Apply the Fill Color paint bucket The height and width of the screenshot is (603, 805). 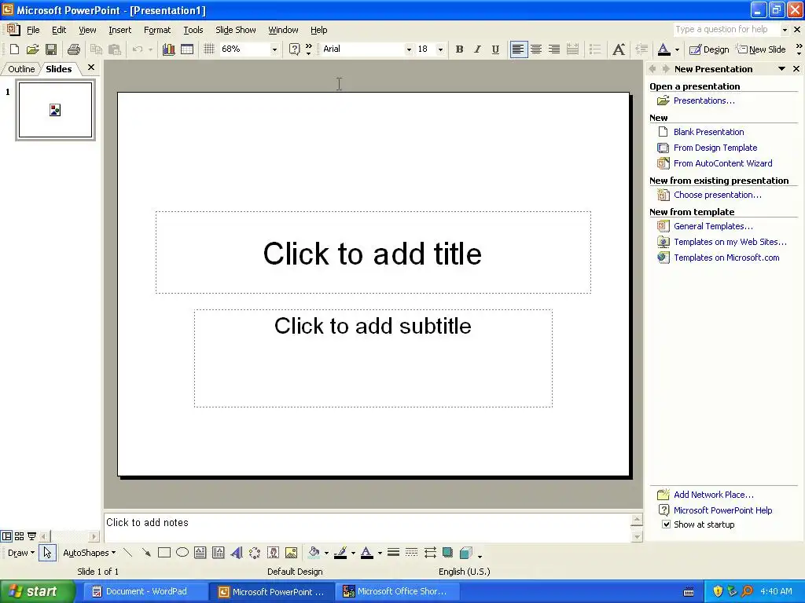click(313, 553)
